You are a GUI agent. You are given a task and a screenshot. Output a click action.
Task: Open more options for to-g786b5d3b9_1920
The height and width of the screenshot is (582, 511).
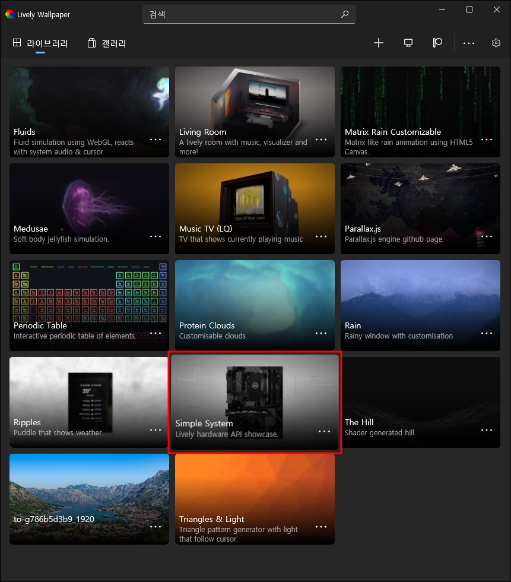[x=155, y=527]
